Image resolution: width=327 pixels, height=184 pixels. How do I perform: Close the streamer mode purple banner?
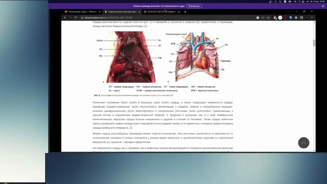click(x=323, y=6)
